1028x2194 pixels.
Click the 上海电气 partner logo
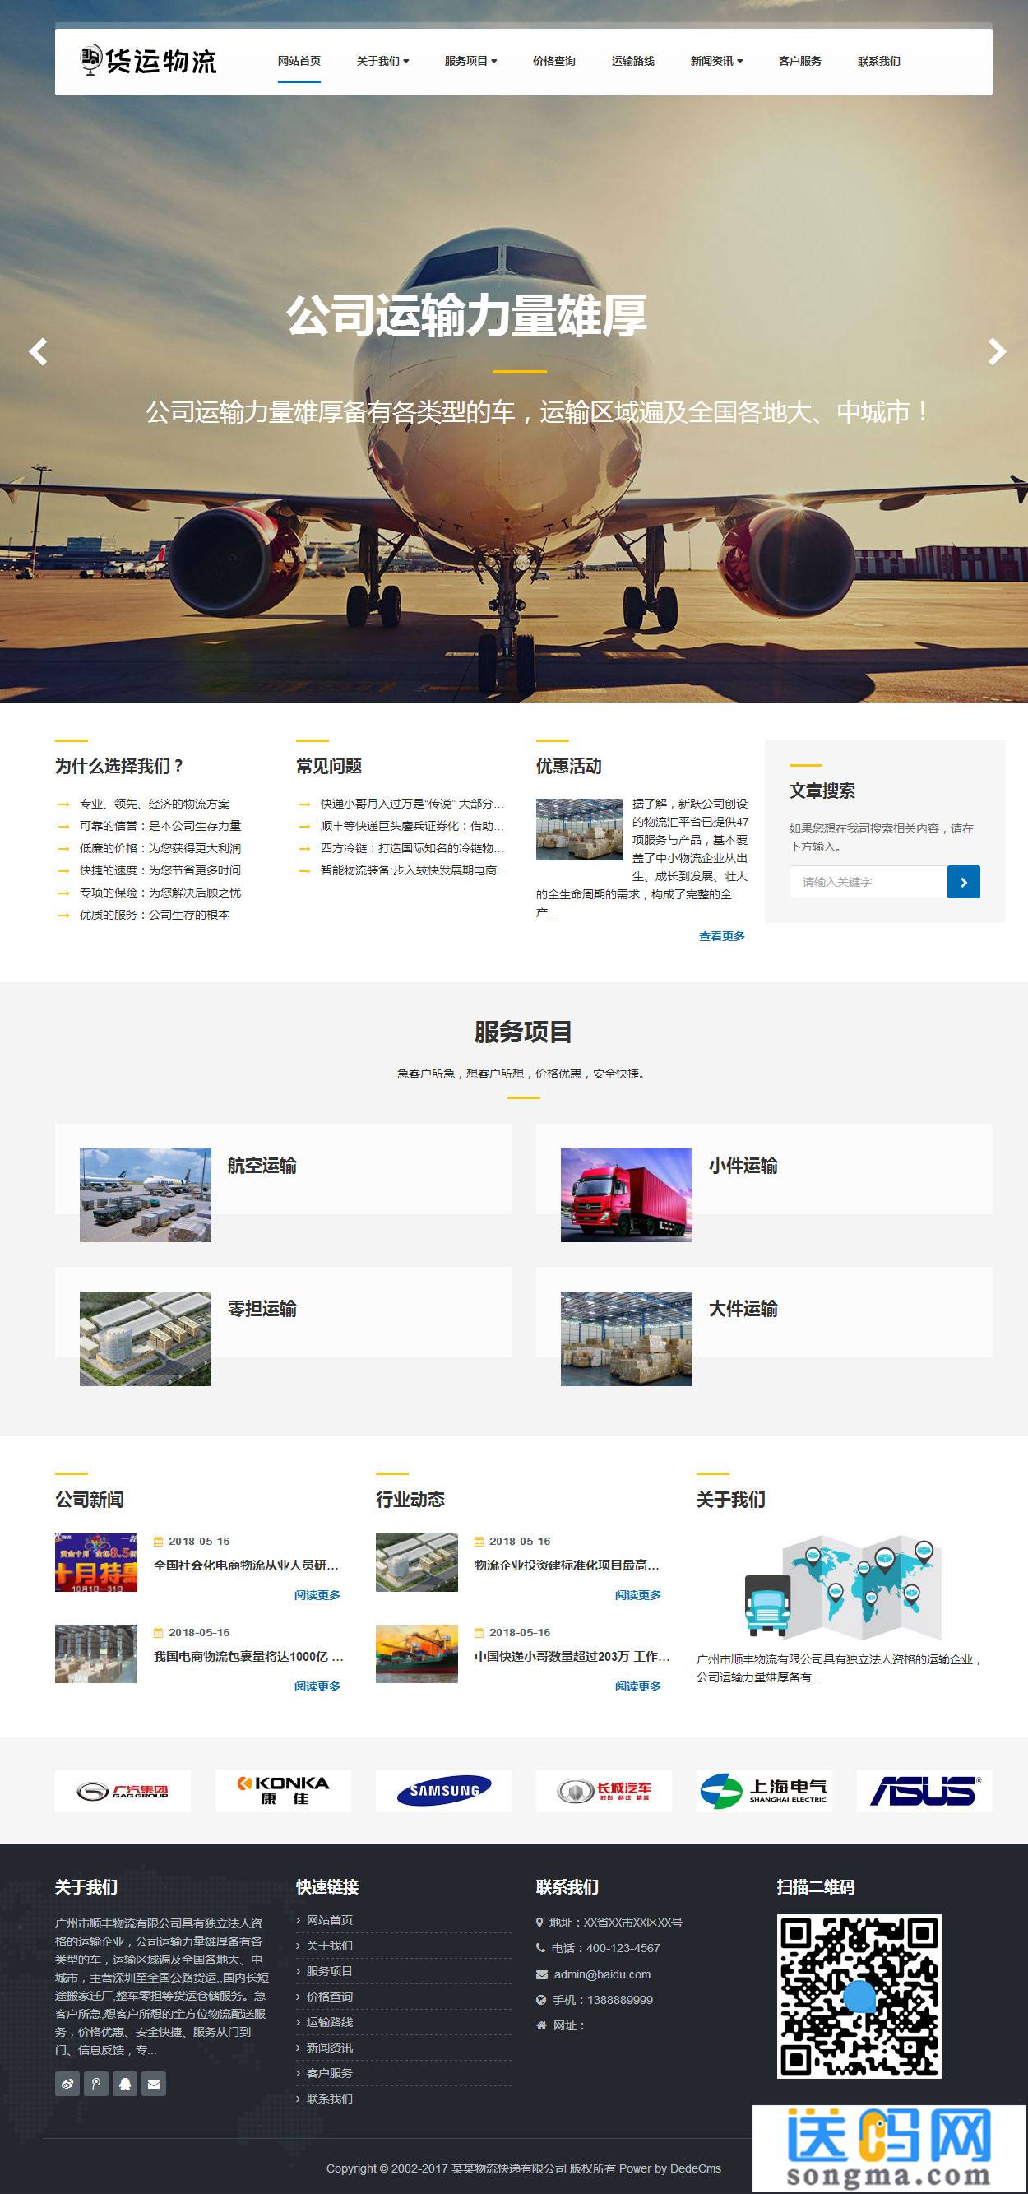tap(764, 1790)
